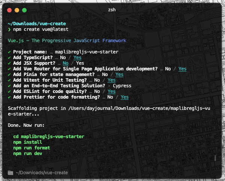Click the checkmark beside Add Vitest
Image resolution: width=225 pixels, height=181 pixels.
pos(9,80)
